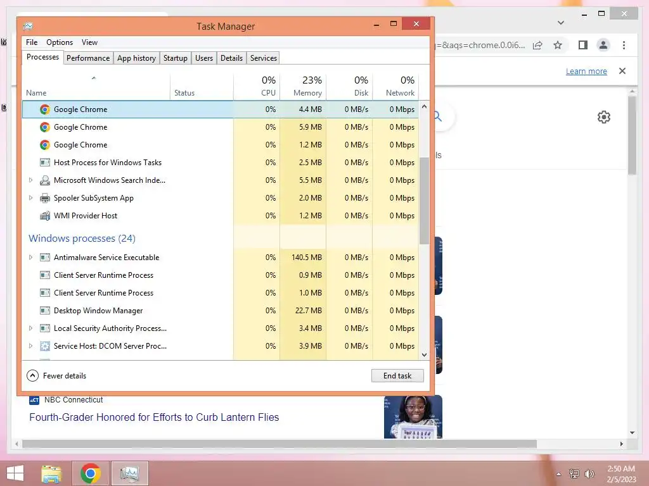Click Chrome's share page icon
The height and width of the screenshot is (486, 649).
[537, 45]
